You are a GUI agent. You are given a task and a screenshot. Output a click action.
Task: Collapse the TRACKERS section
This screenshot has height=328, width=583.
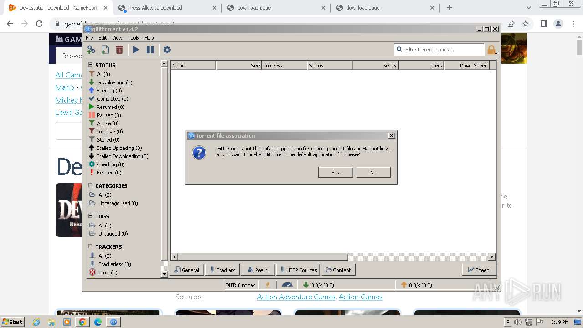(90, 246)
